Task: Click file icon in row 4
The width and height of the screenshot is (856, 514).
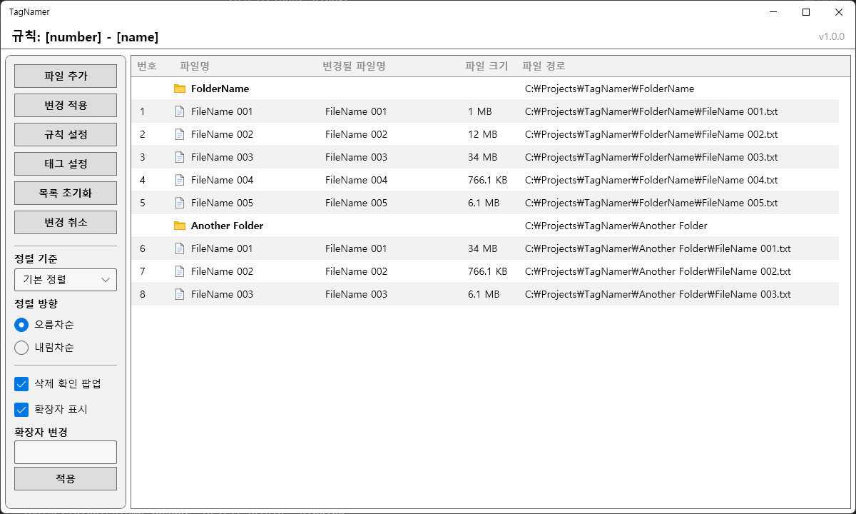Action: point(180,180)
